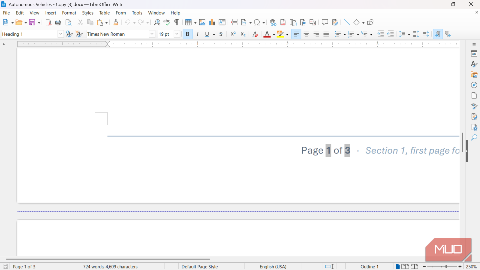Viewport: 480px width, 270px height.
Task: Click Default Page Style in status bar
Action: click(199, 267)
